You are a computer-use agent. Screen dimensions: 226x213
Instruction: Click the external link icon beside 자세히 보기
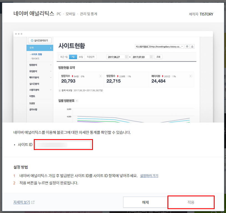click(x=33, y=202)
